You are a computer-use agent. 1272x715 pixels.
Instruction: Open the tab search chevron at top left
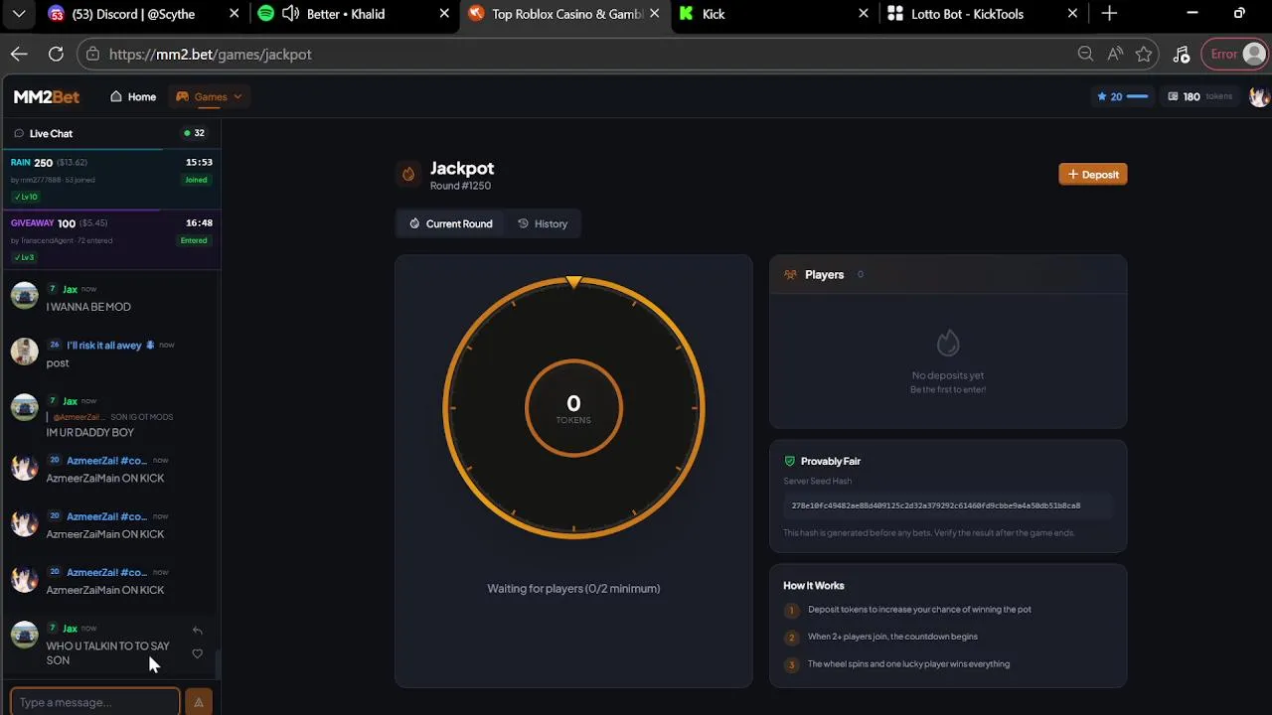pos(19,14)
